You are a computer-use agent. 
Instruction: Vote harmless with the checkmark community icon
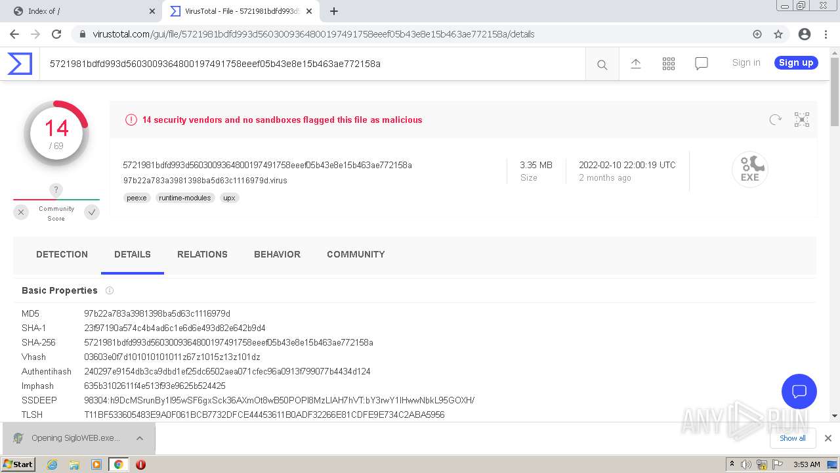[92, 212]
